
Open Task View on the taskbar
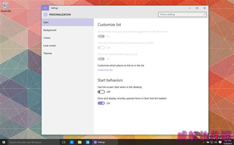[x=64, y=142]
